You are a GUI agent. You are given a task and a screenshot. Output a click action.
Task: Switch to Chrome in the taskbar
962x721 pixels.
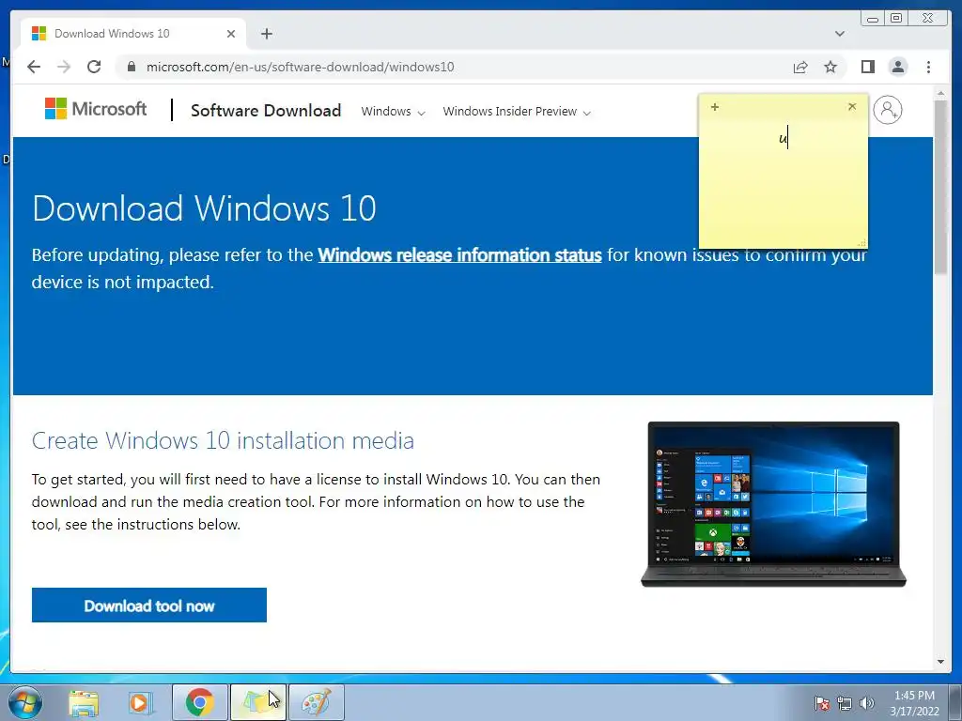tap(200, 702)
